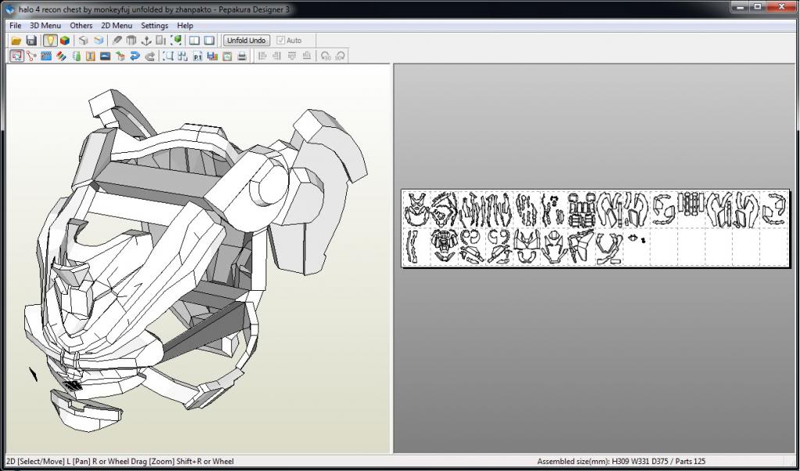Click the blue-top cube toolbar icon
Screen dimensions: 800x471
coord(99,41)
